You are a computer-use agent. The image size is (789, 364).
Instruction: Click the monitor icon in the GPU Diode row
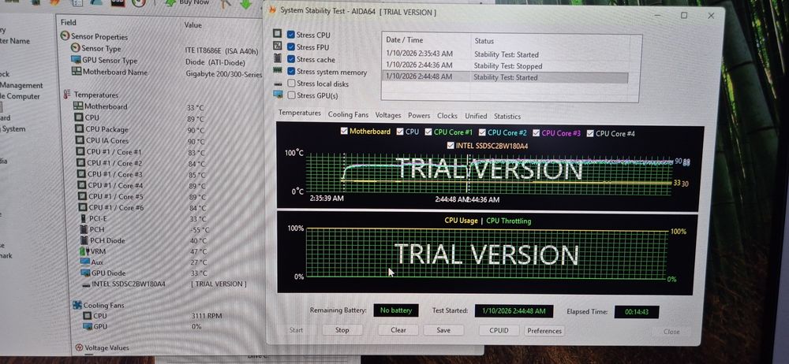point(85,273)
